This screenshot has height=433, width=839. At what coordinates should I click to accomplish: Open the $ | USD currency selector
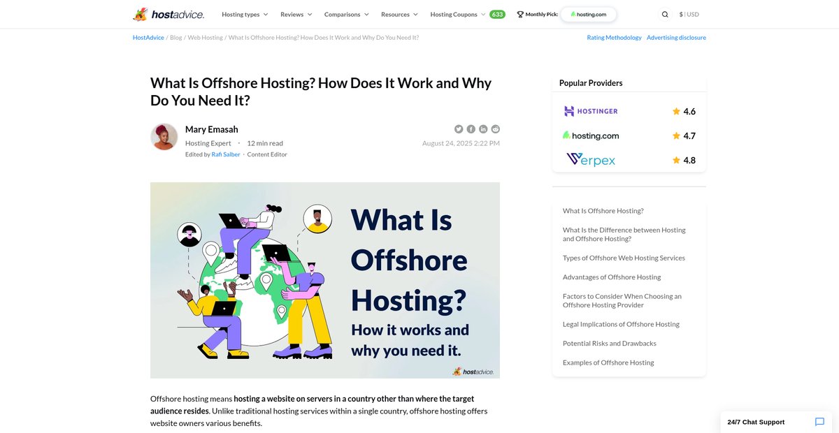[689, 14]
